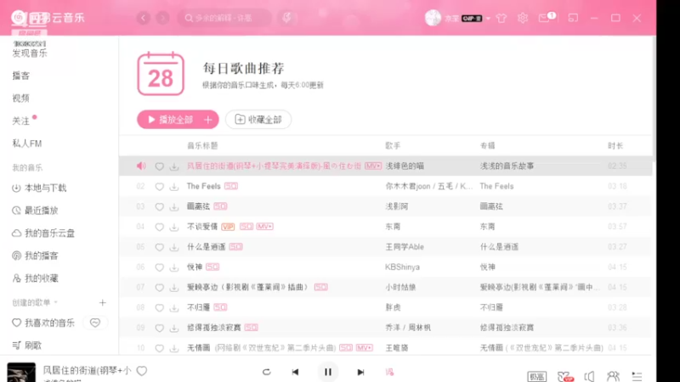Open 我的播客 in the sidebar

pos(35,256)
